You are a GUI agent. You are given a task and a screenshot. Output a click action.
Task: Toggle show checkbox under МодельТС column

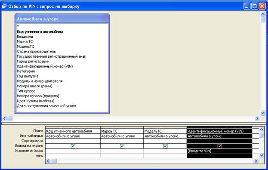(x=165, y=146)
